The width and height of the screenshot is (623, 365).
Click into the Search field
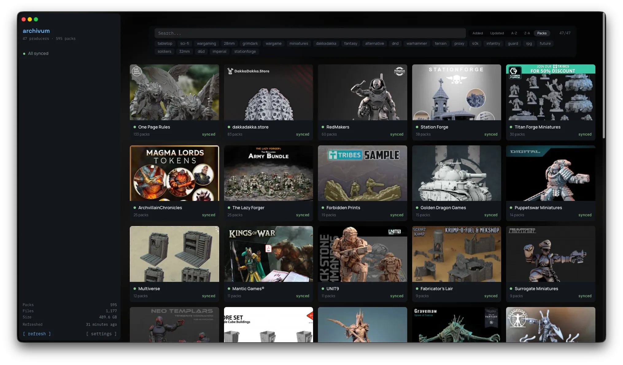point(310,33)
